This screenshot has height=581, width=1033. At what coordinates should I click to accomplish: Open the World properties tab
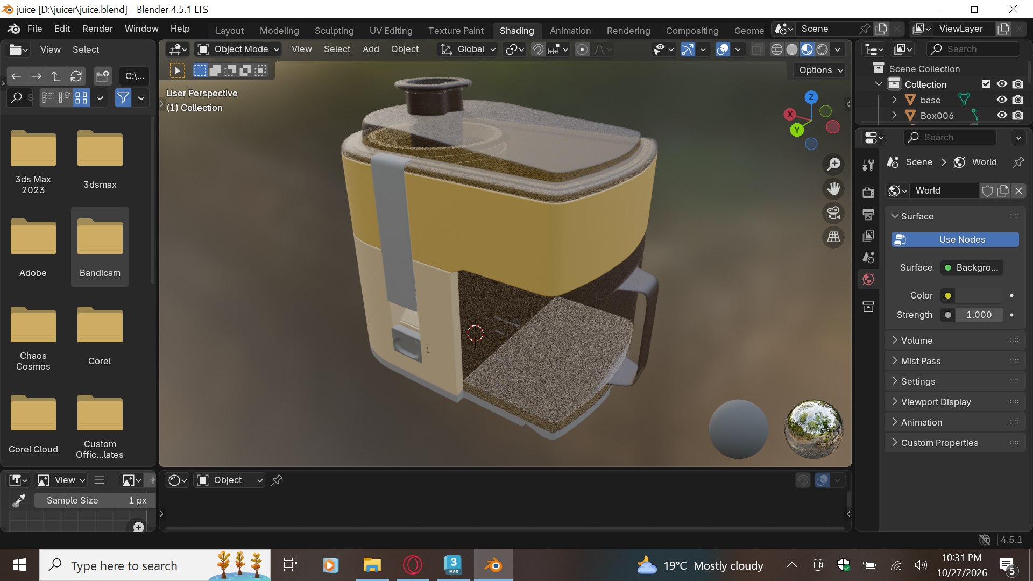point(868,279)
